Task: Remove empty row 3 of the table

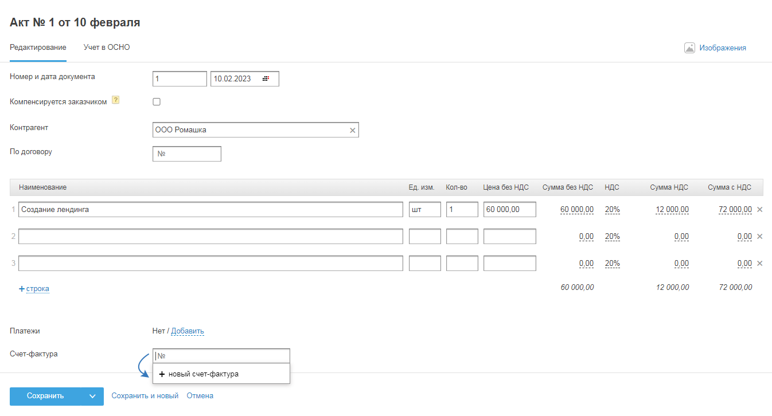Action: (759, 264)
